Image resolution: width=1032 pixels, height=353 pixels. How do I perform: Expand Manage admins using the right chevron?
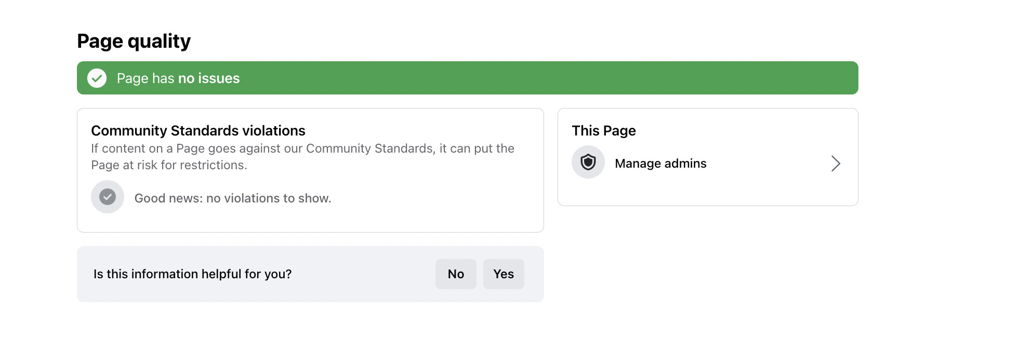[x=835, y=164]
